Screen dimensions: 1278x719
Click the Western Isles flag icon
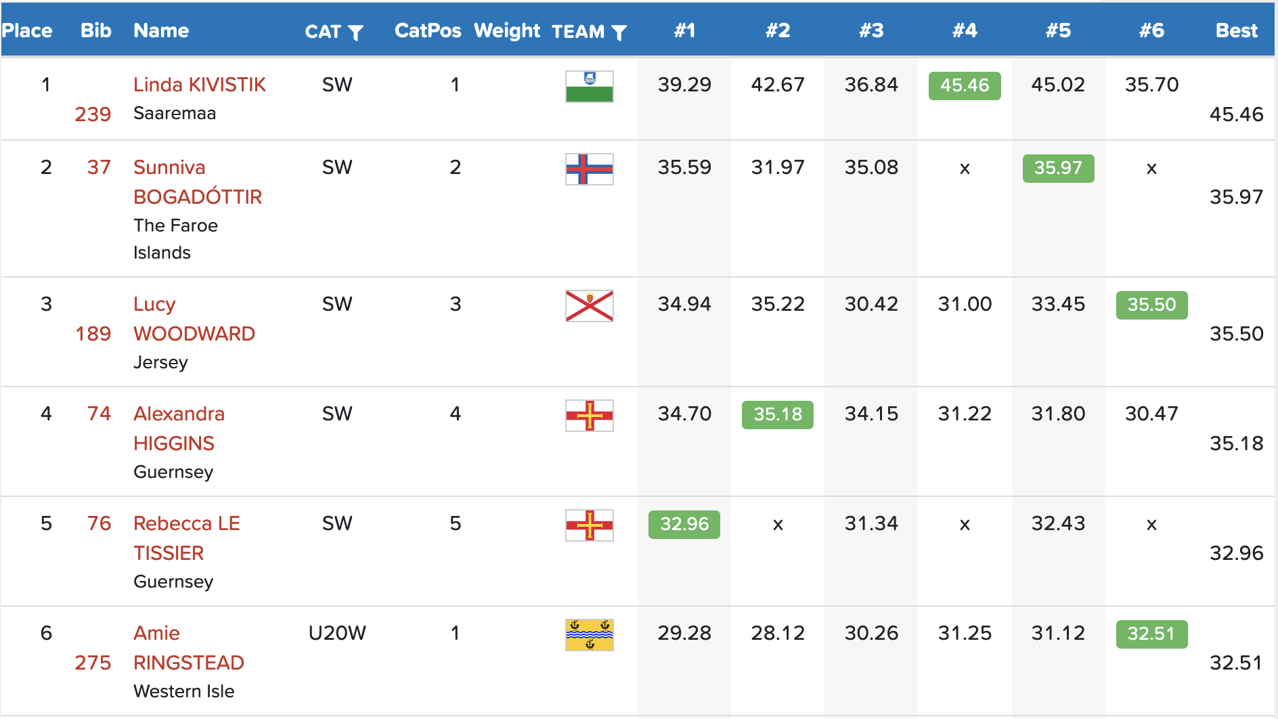coord(589,635)
